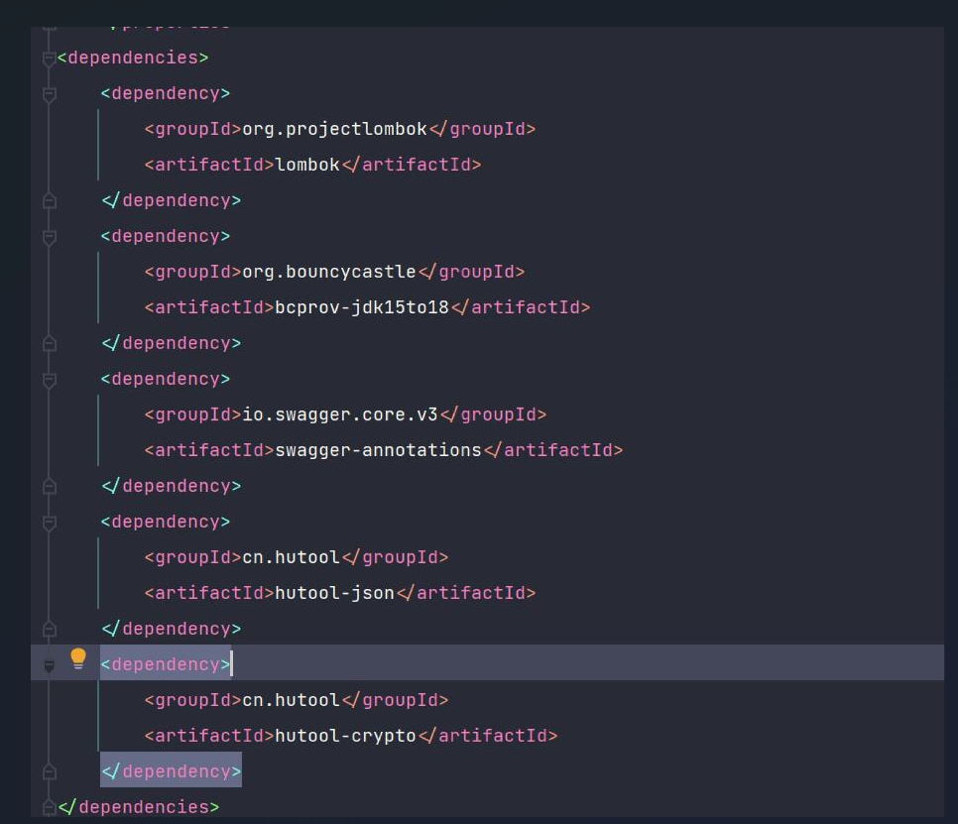958x824 pixels.
Task: Collapse fold marker of <dependency> above org.bouncycastle
Action: click(x=50, y=238)
